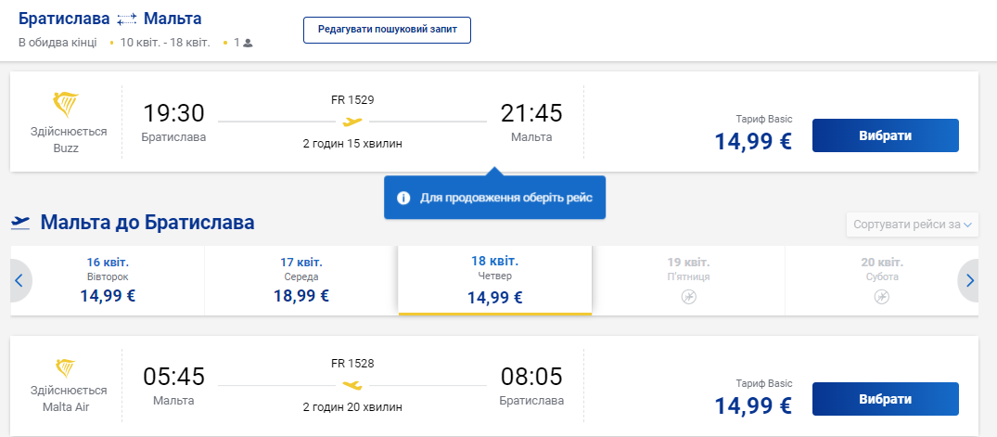The height and width of the screenshot is (437, 997).
Task: Show earlier dates with left carousel arrow
Action: click(x=19, y=280)
